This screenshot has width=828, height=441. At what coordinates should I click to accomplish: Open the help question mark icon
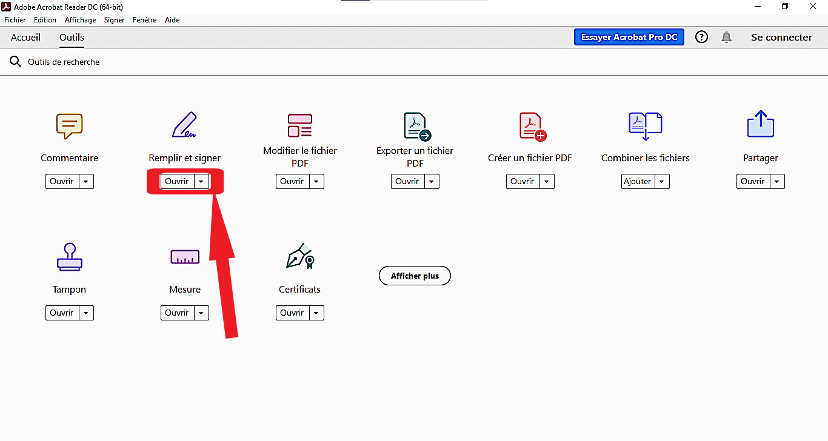(x=701, y=37)
